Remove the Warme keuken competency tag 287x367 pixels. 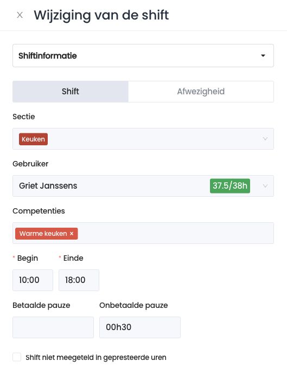(x=72, y=233)
